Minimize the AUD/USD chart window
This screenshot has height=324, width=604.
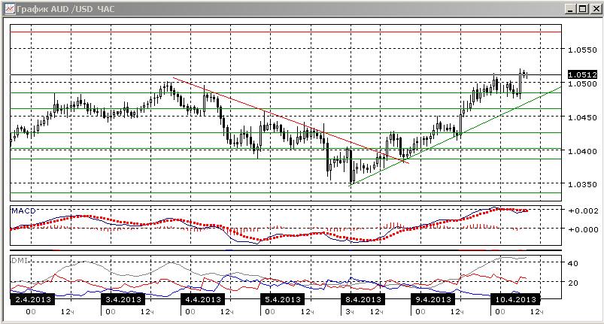tap(571, 9)
